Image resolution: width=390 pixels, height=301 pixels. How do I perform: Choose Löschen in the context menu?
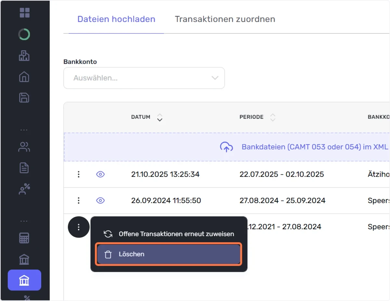click(169, 254)
